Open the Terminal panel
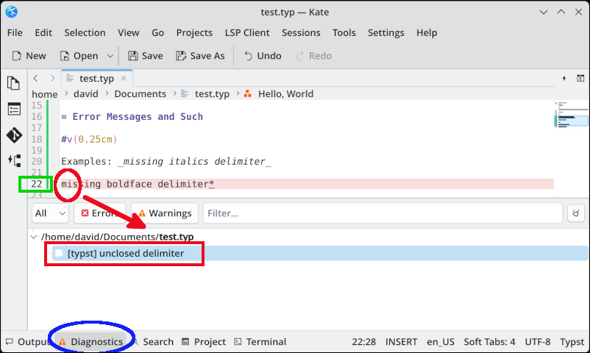 tap(260, 342)
